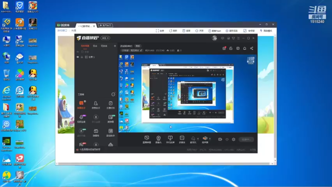Open the user avatar in companion title bar
Image resolution: width=332 pixels, height=187 pixels.
pyautogui.click(x=214, y=38)
